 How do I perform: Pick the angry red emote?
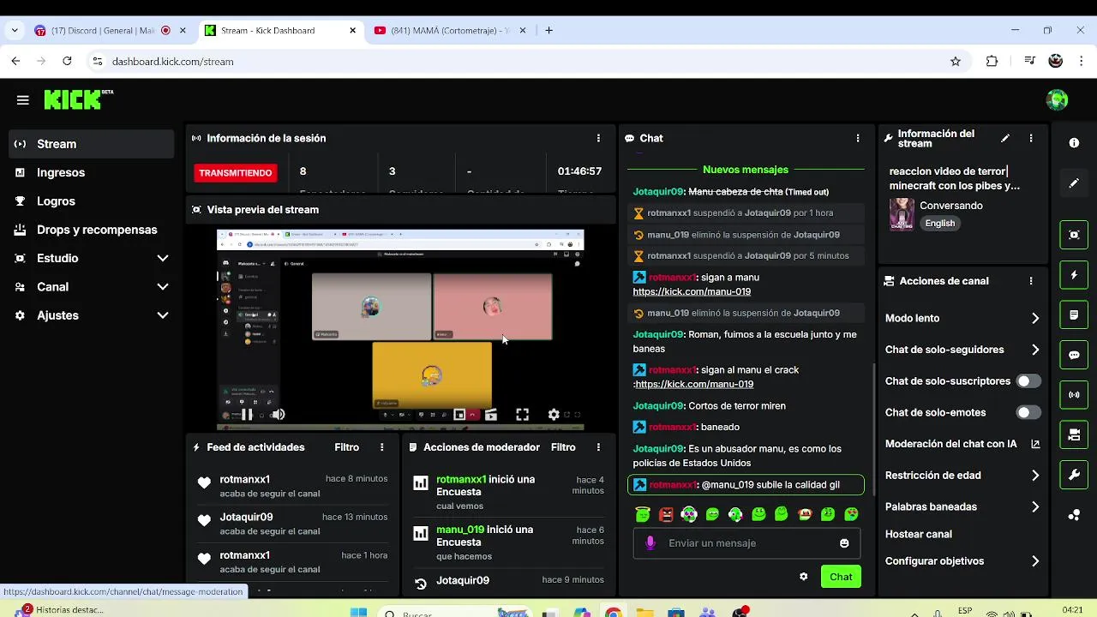[666, 514]
